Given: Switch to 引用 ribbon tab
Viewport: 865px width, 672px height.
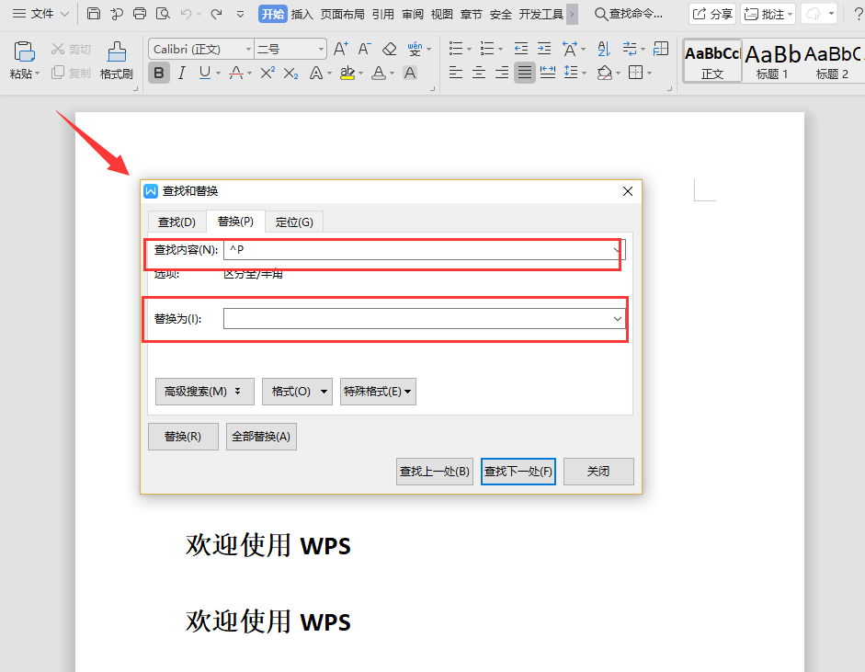Looking at the screenshot, I should (382, 15).
